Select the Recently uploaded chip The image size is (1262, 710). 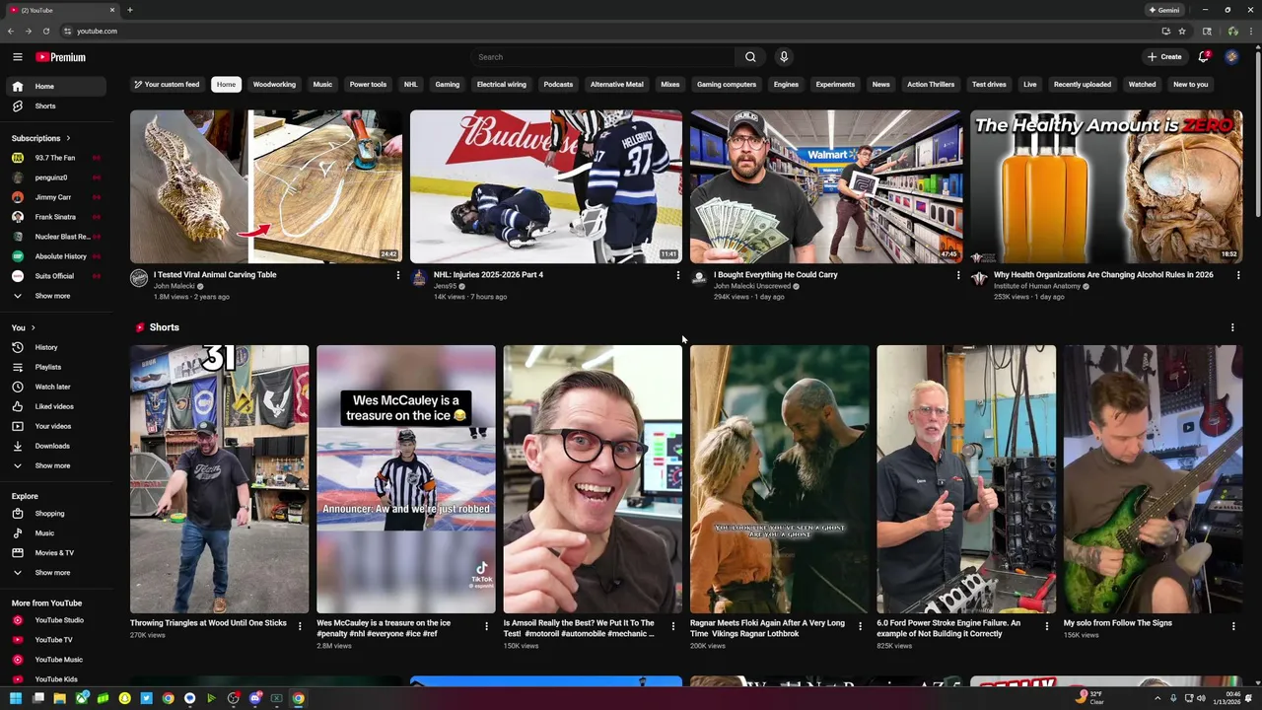[1083, 85]
